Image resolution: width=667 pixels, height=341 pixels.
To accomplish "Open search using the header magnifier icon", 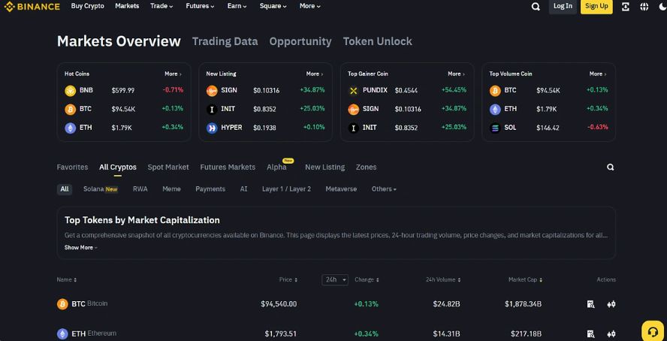I will coord(536,7).
